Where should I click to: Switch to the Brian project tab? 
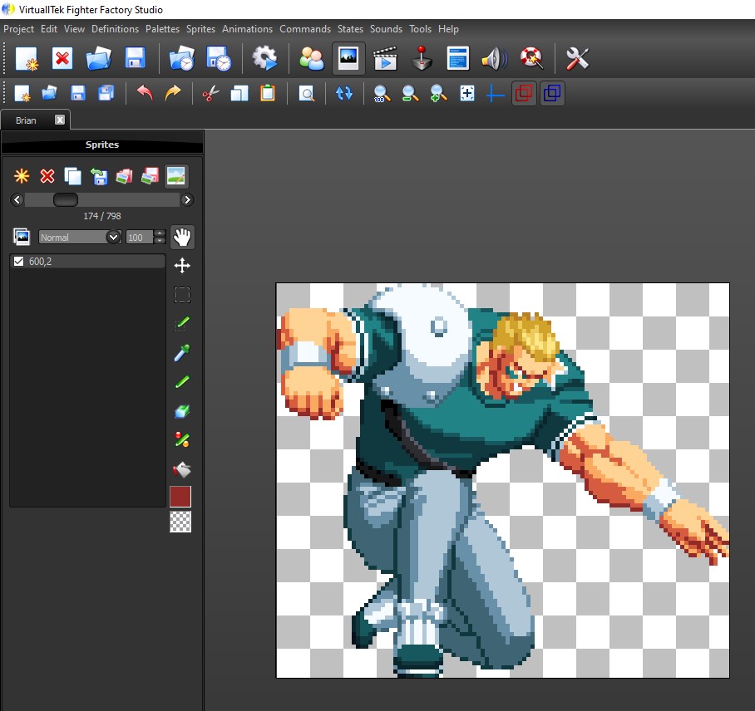[26, 120]
